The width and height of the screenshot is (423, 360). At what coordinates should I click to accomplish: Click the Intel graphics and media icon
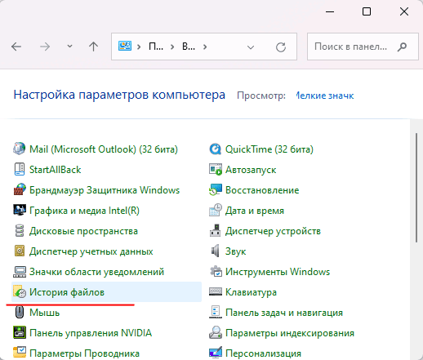(x=20, y=210)
